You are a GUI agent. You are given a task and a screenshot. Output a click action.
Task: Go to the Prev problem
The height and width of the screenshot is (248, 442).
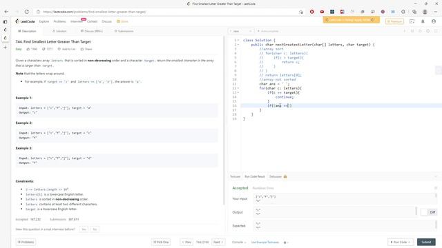point(186,242)
